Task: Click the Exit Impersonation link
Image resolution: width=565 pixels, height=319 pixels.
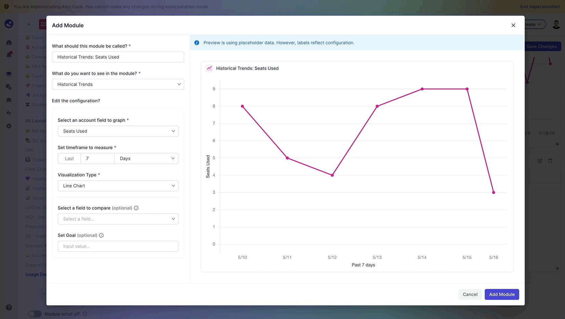Action: pos(540,6)
